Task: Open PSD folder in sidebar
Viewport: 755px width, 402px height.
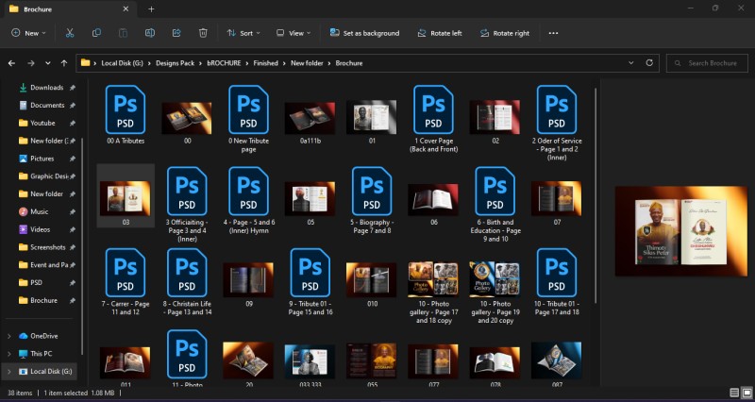Action: (x=36, y=282)
